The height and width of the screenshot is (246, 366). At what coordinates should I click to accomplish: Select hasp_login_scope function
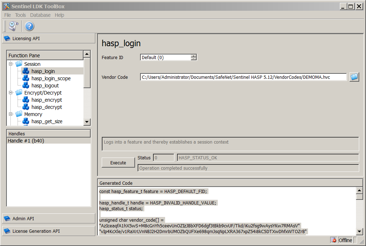pyautogui.click(x=51, y=78)
